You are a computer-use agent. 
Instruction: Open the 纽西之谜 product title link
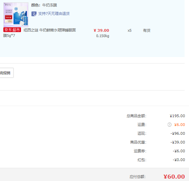click(40, 33)
